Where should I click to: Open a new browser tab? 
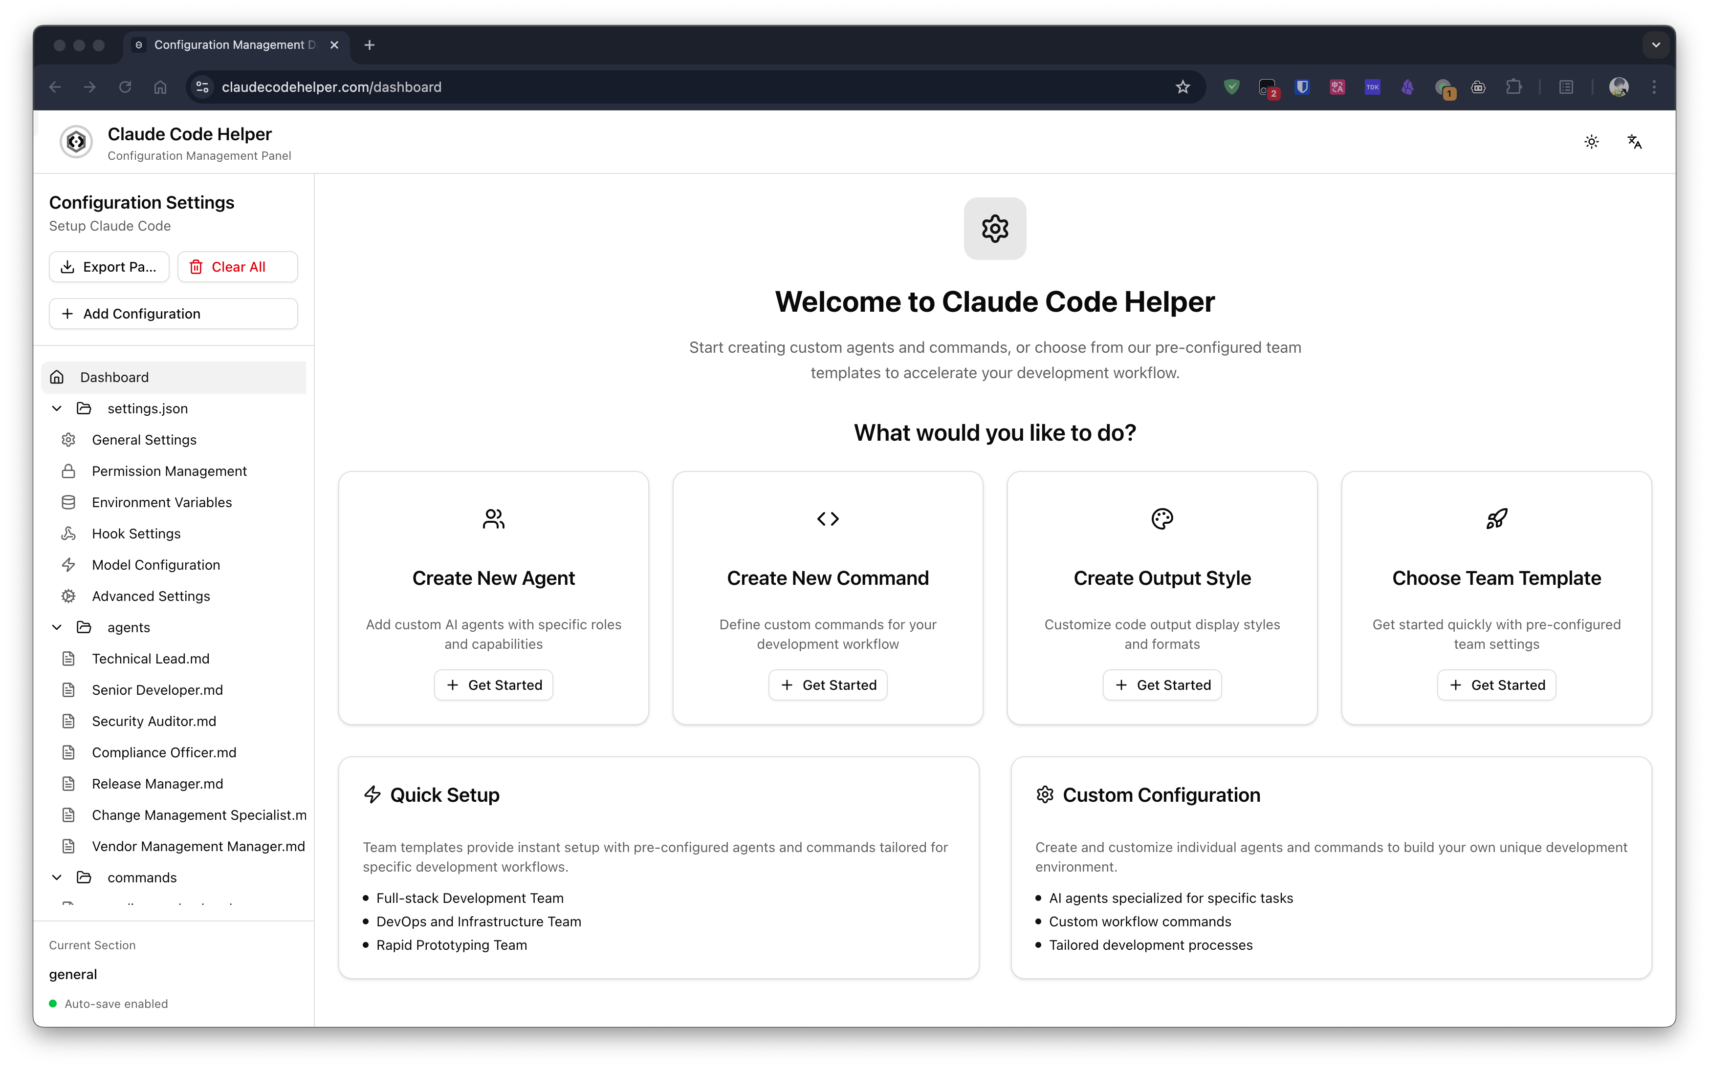point(369,45)
